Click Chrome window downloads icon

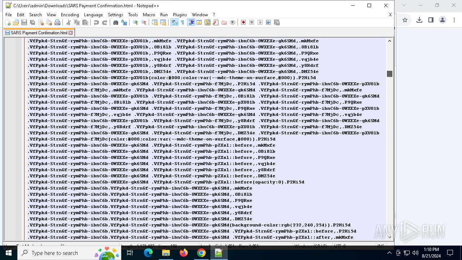(x=419, y=20)
